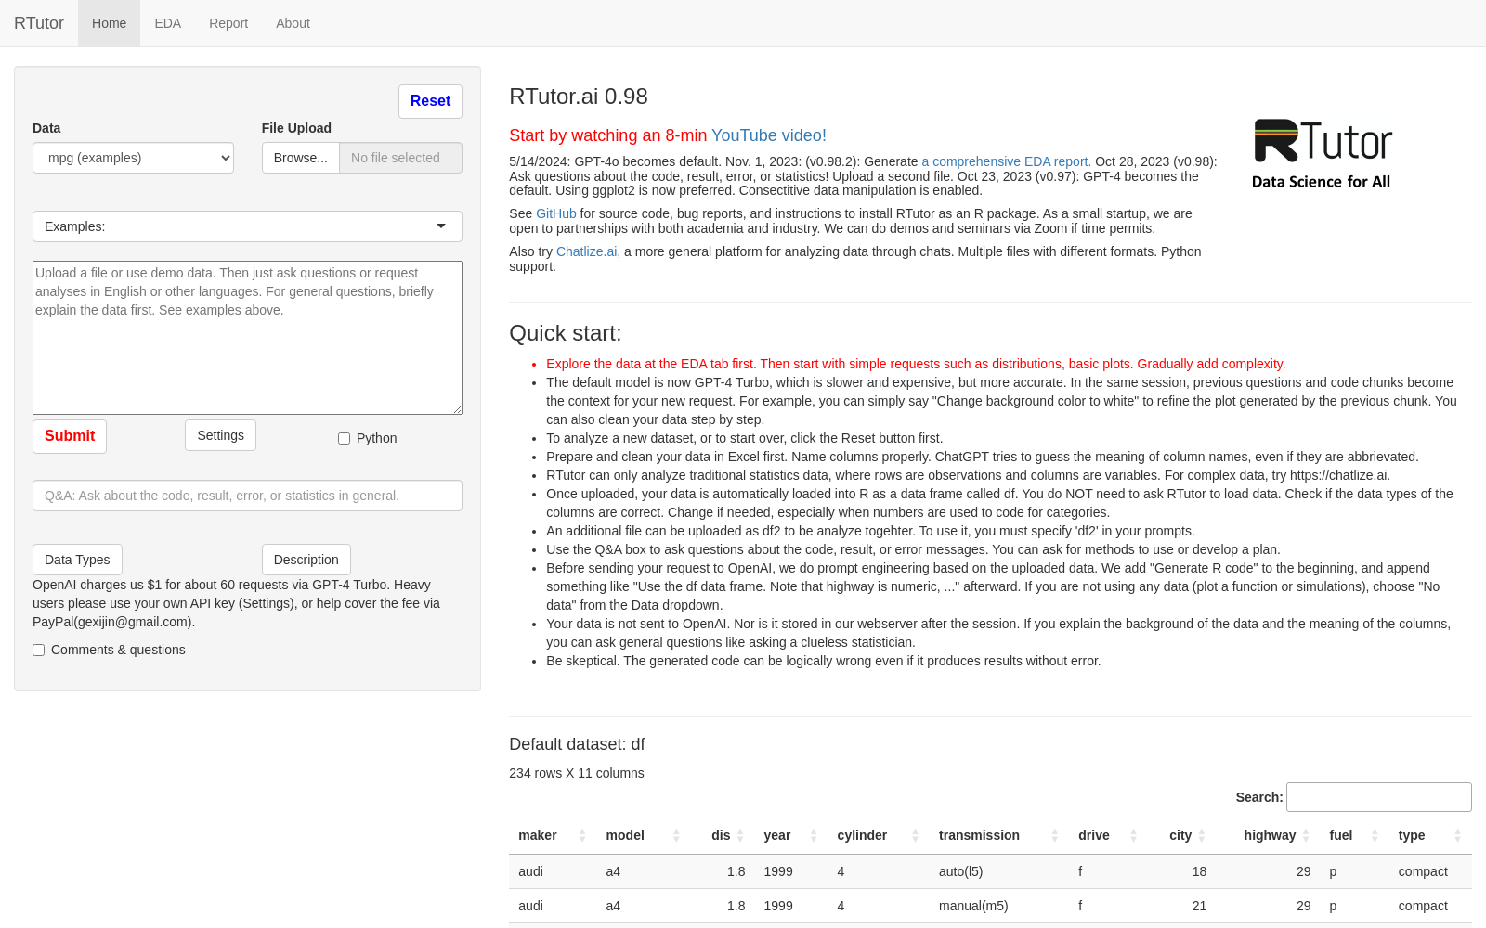Click the Reset button
Viewport: 1486px width, 928px height.
tap(430, 101)
